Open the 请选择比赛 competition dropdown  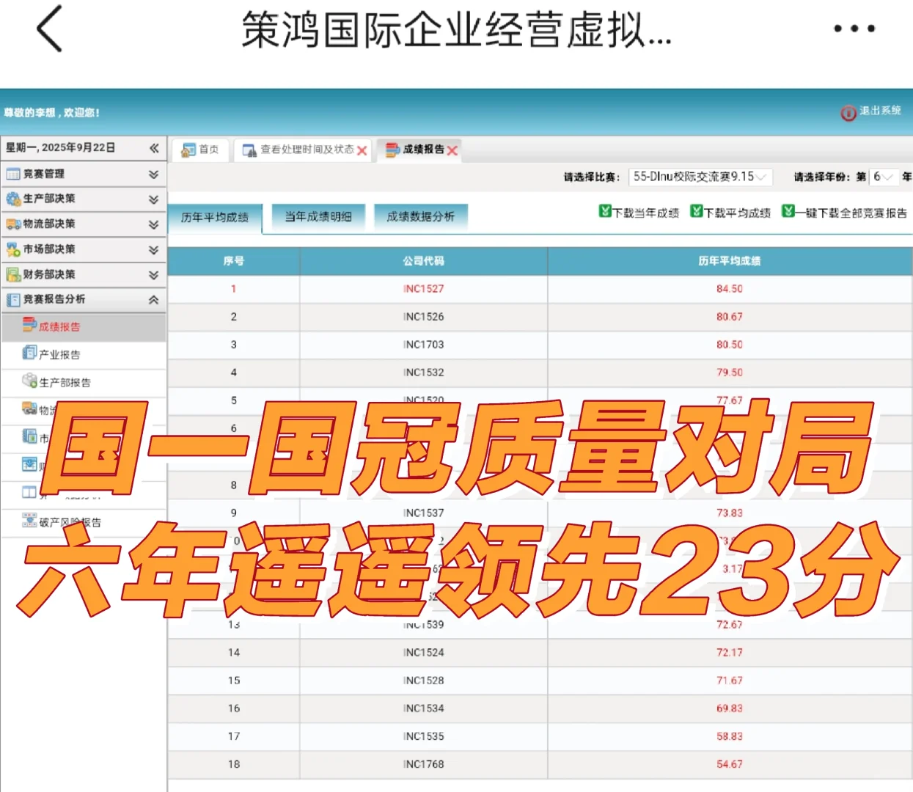point(700,177)
